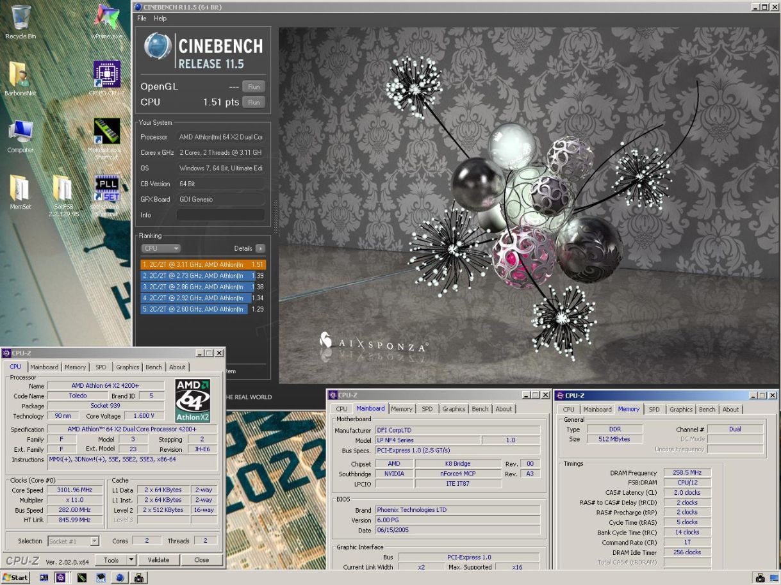The height and width of the screenshot is (585, 781).
Task: Select the camera screenshot icon in taskbar
Action: 138,577
